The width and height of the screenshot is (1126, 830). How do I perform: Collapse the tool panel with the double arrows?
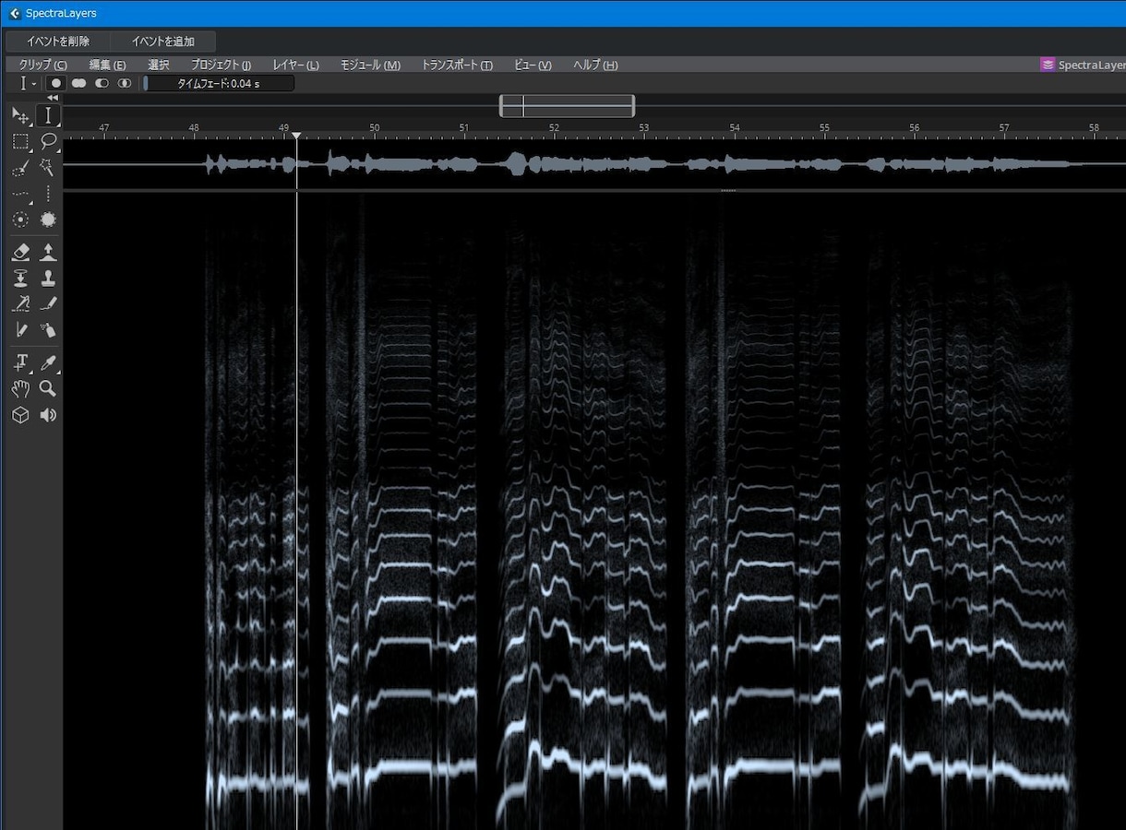coord(53,98)
